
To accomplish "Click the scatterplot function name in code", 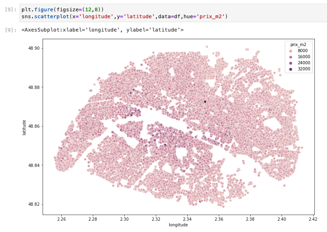I will [x=52, y=17].
